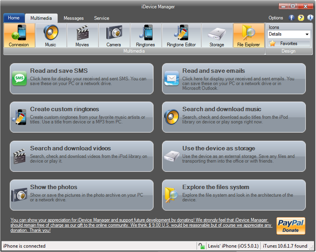316x252 pixels.
Task: Open Search and download music panel
Action: point(234,117)
